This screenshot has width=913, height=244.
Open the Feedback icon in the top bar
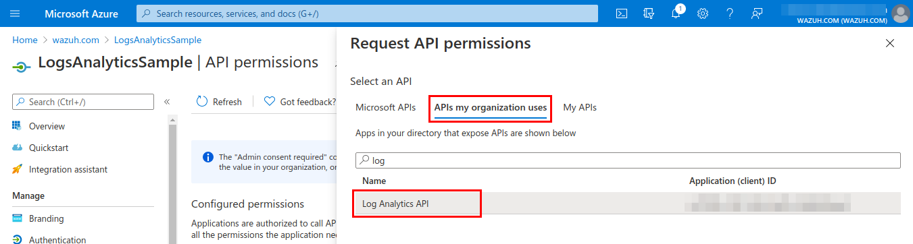[x=757, y=13]
